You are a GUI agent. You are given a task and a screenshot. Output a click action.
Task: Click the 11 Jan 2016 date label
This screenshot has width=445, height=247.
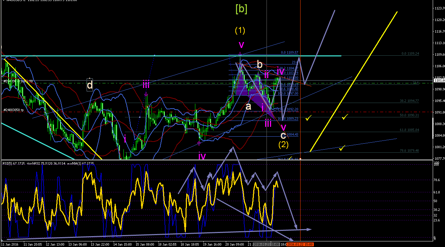point(9,244)
